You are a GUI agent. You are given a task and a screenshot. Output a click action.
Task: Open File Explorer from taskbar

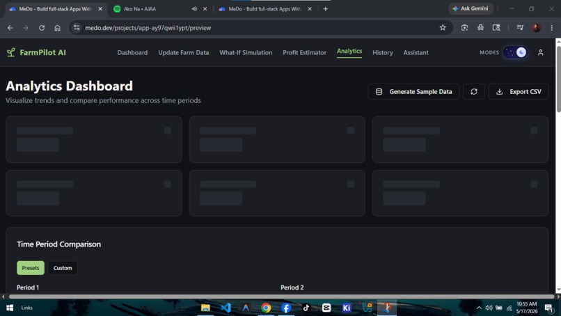click(x=205, y=308)
